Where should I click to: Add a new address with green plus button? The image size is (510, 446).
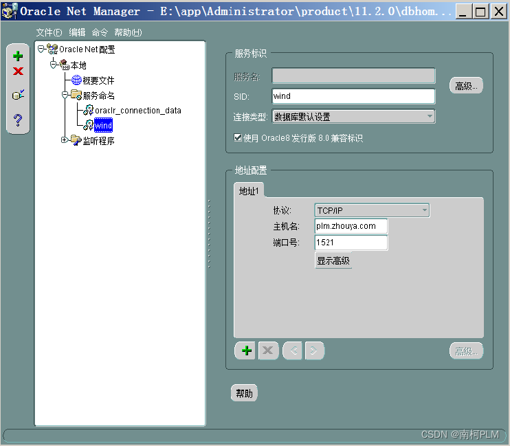(x=247, y=350)
